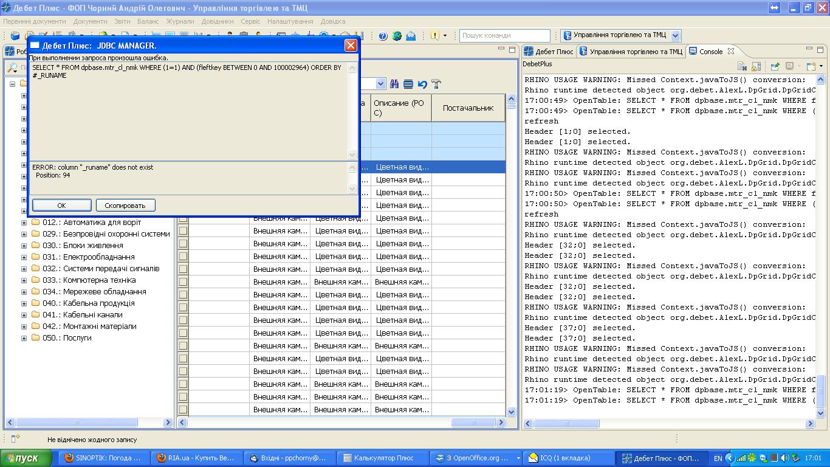Click Open Console icon in Console toolbar
This screenshot has width=830, height=467.
coord(811,66)
